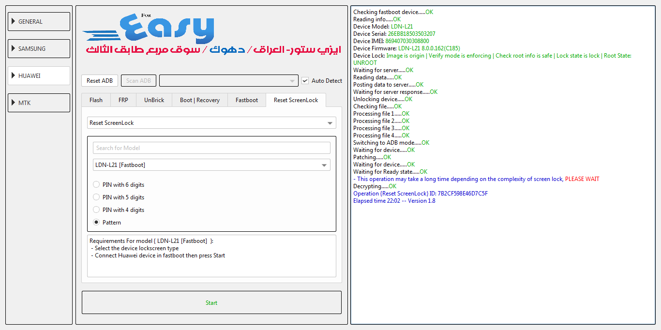Image resolution: width=661 pixels, height=330 pixels.
Task: Click the Start button
Action: click(211, 302)
